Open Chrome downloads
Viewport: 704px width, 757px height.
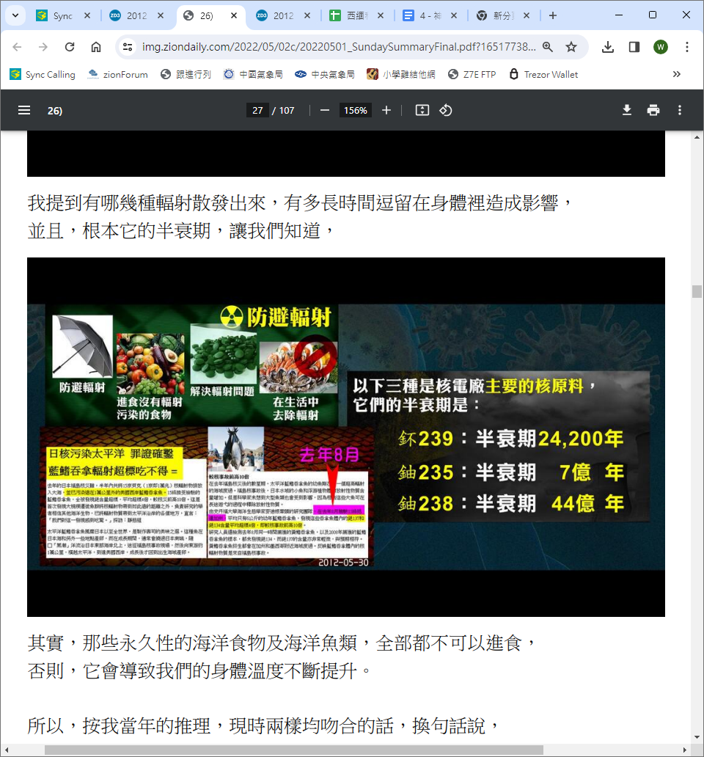click(608, 47)
